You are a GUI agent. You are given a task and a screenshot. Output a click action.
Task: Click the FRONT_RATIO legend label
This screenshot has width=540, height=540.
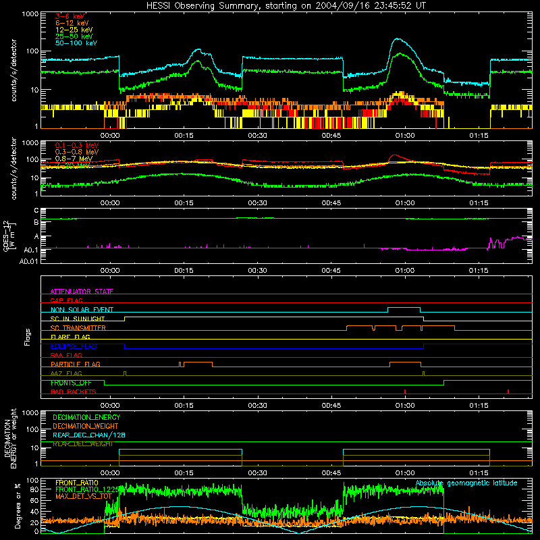(77, 483)
